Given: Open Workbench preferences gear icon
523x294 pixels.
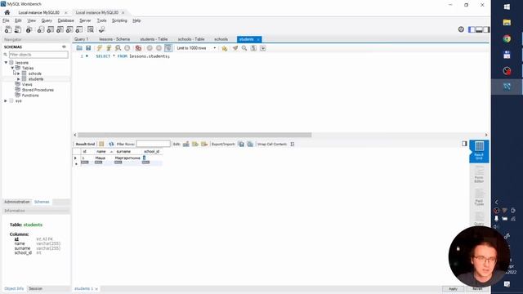Looking at the screenshot, I should point(461,29).
